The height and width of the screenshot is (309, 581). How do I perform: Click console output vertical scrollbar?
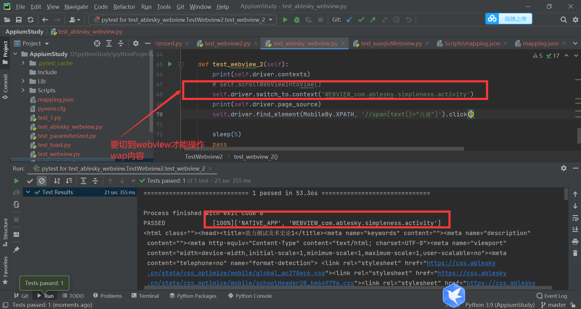(x=566, y=194)
